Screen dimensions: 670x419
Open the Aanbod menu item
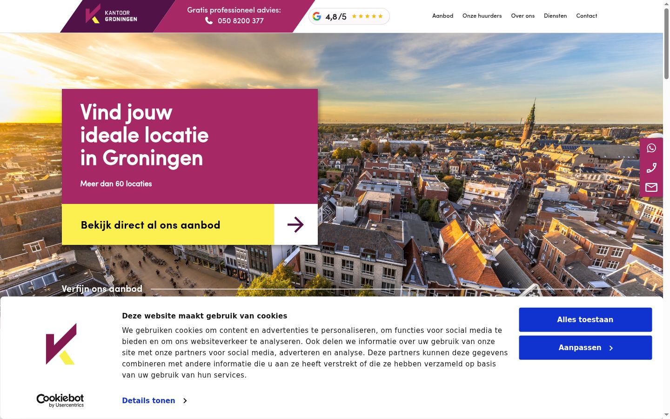point(442,16)
